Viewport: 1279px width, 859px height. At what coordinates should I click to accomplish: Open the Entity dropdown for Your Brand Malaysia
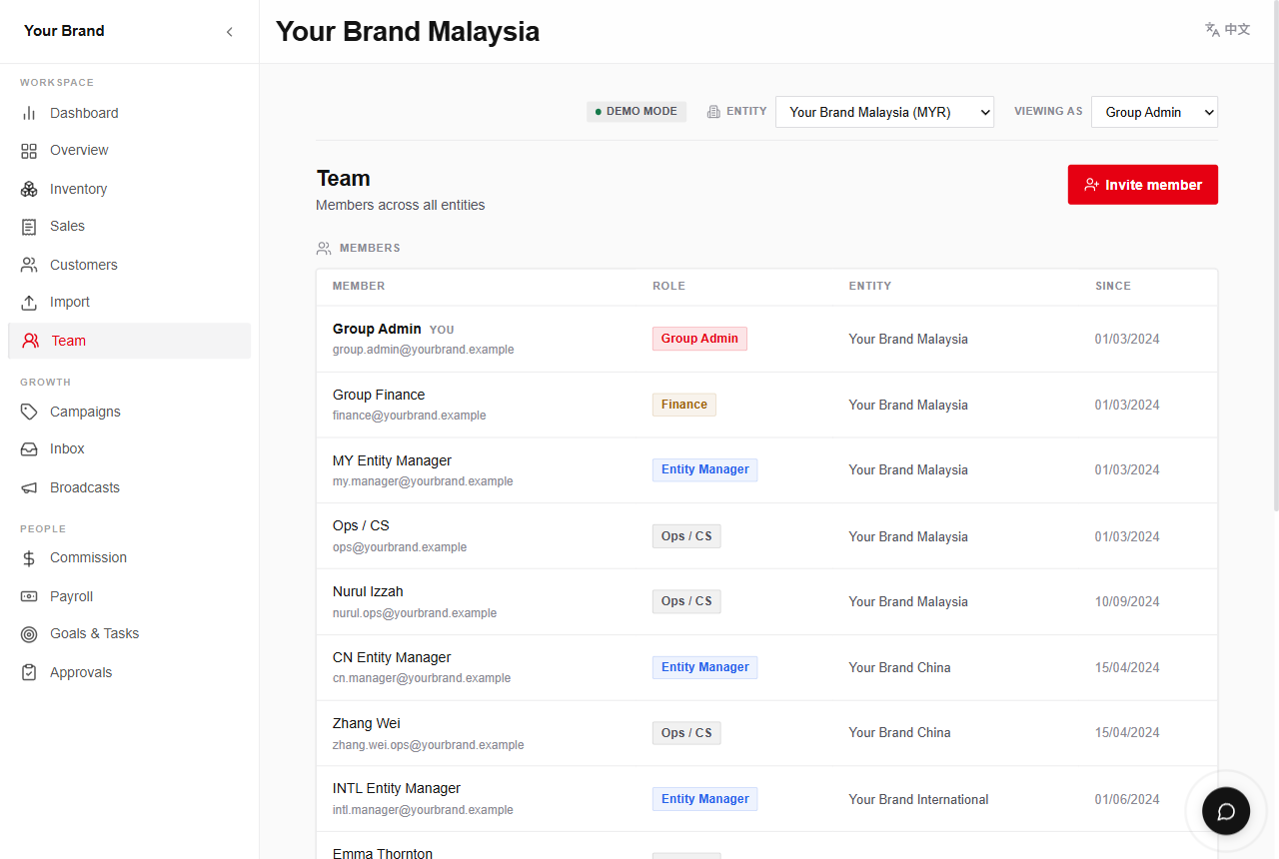[884, 112]
